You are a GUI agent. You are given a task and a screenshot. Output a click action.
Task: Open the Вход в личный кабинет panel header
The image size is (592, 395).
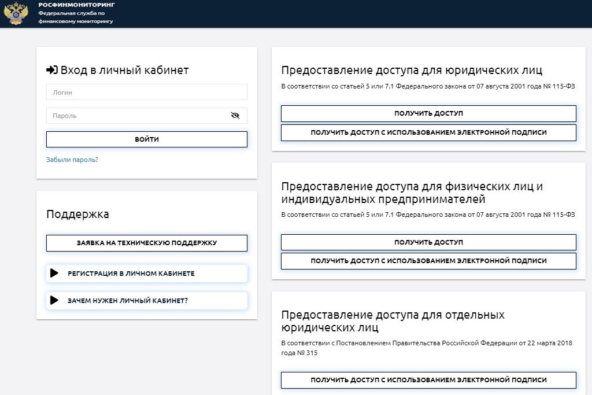tap(119, 70)
